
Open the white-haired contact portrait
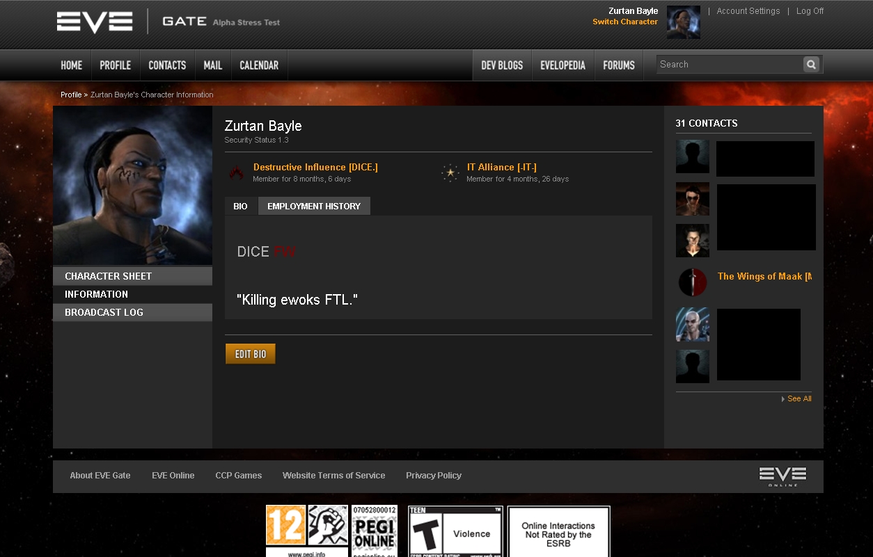(693, 324)
